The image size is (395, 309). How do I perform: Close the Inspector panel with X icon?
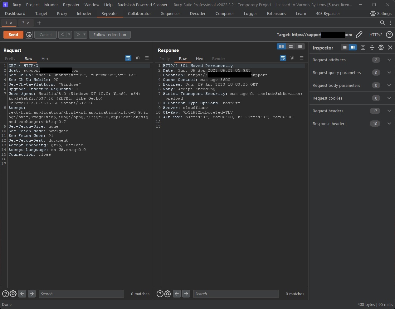(x=390, y=48)
